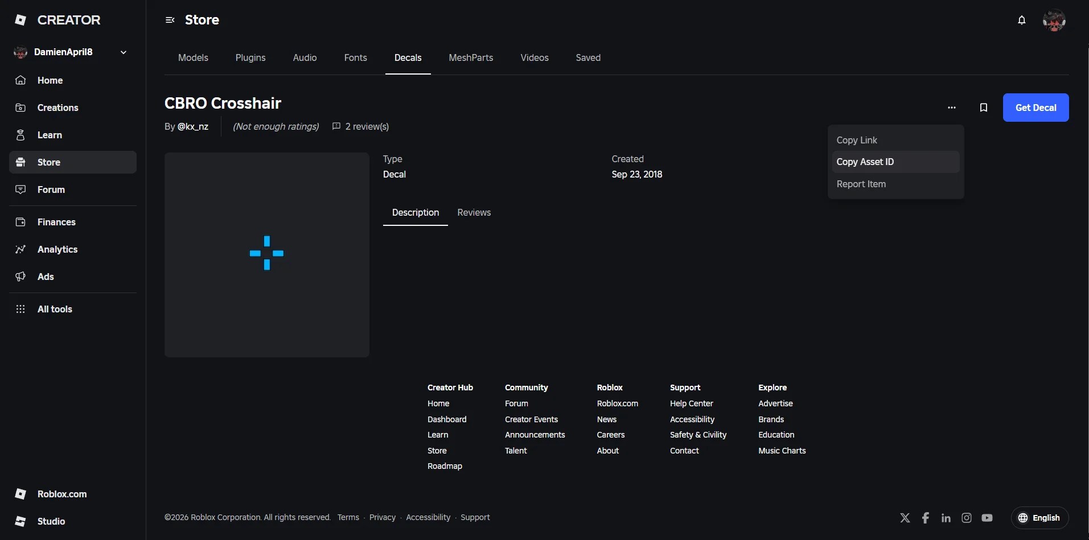Switch to the Reviews tab

(474, 212)
